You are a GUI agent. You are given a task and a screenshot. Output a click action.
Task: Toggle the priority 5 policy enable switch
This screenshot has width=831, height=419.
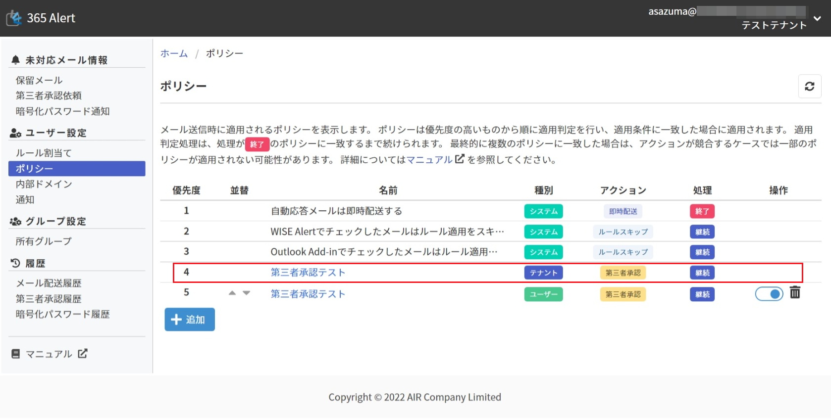(769, 294)
